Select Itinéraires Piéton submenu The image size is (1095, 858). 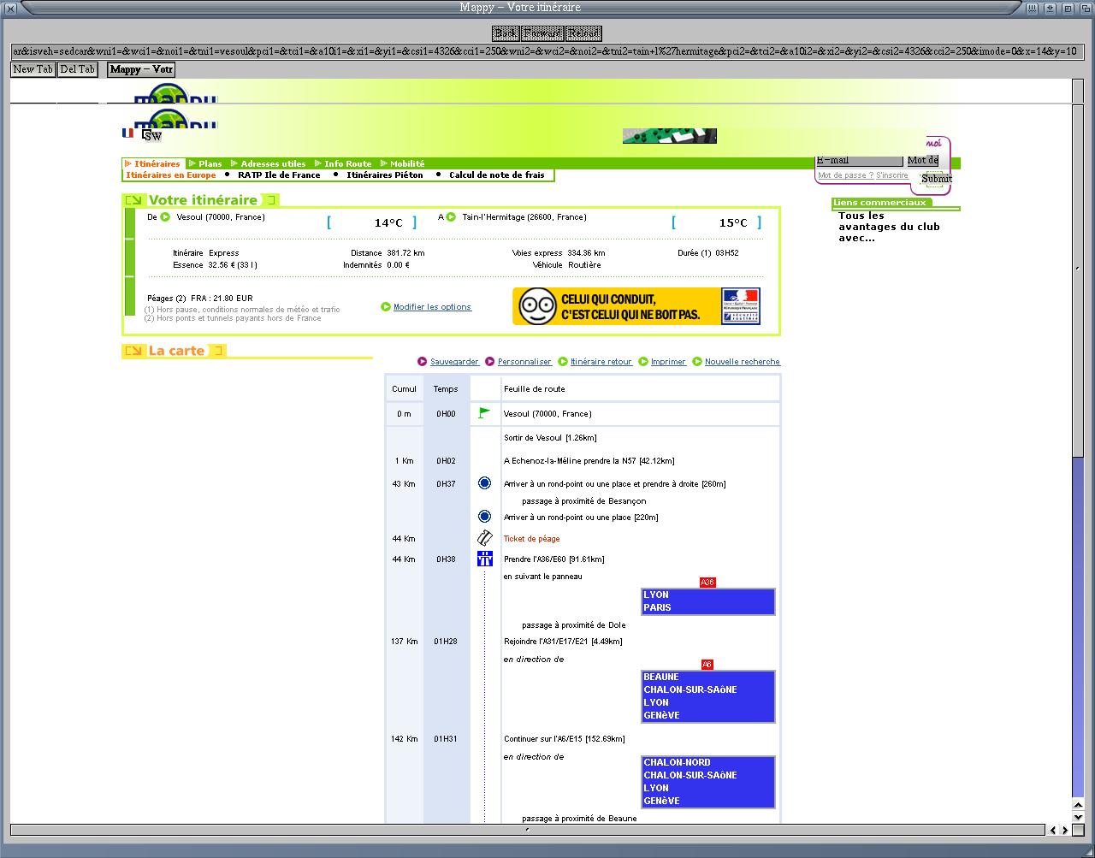pyautogui.click(x=385, y=175)
